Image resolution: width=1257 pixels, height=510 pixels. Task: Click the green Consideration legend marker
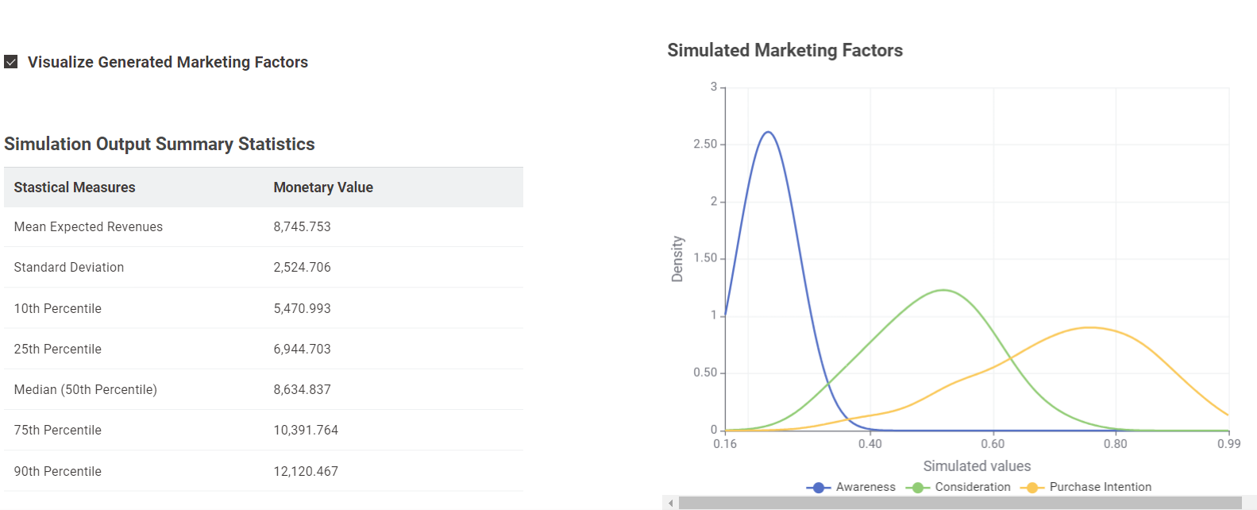917,488
